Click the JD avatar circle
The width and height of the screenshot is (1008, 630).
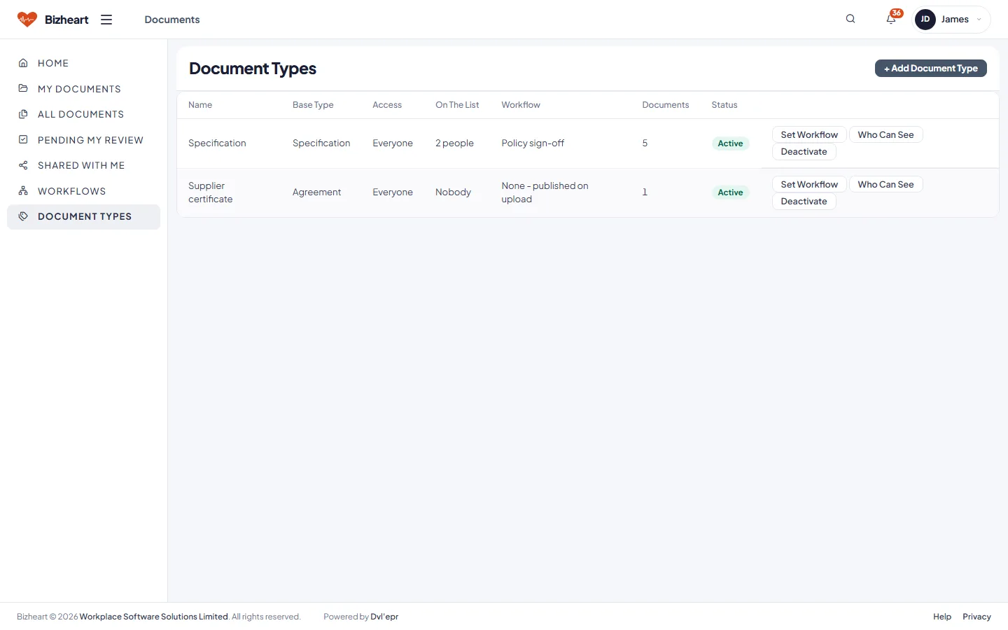click(x=925, y=20)
